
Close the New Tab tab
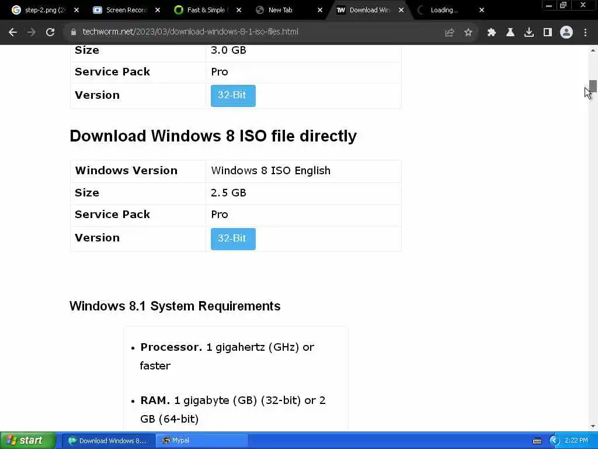click(x=320, y=11)
